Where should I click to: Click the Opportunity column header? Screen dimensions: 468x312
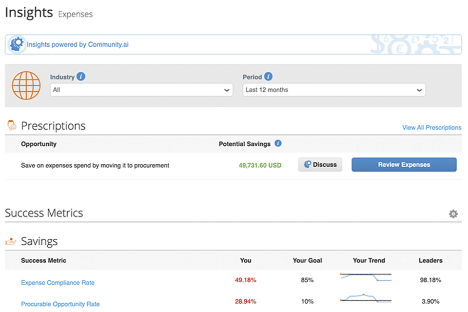pyautogui.click(x=39, y=144)
